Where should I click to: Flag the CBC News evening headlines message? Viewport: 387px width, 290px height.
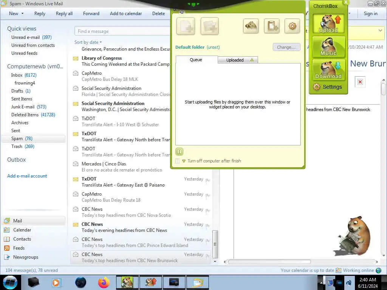tap(207, 226)
